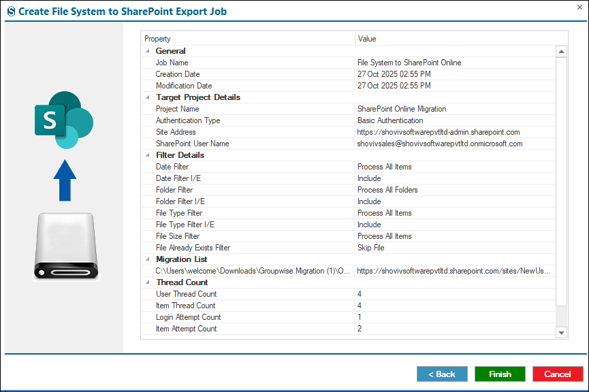Close the export job dialog
Screen dimensions: 589x392
pos(579,7)
